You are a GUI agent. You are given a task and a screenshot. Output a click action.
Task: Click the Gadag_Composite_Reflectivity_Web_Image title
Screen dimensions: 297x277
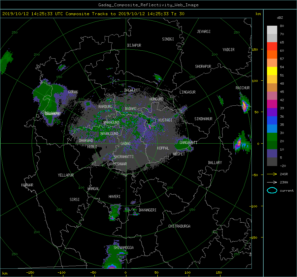click(148, 5)
